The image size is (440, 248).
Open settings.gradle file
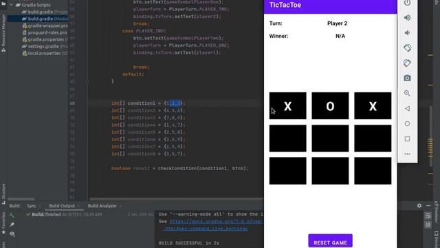click(x=45, y=46)
